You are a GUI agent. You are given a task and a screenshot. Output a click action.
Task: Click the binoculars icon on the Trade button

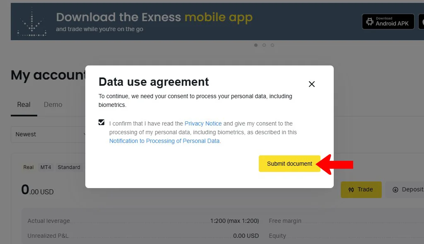(352, 189)
